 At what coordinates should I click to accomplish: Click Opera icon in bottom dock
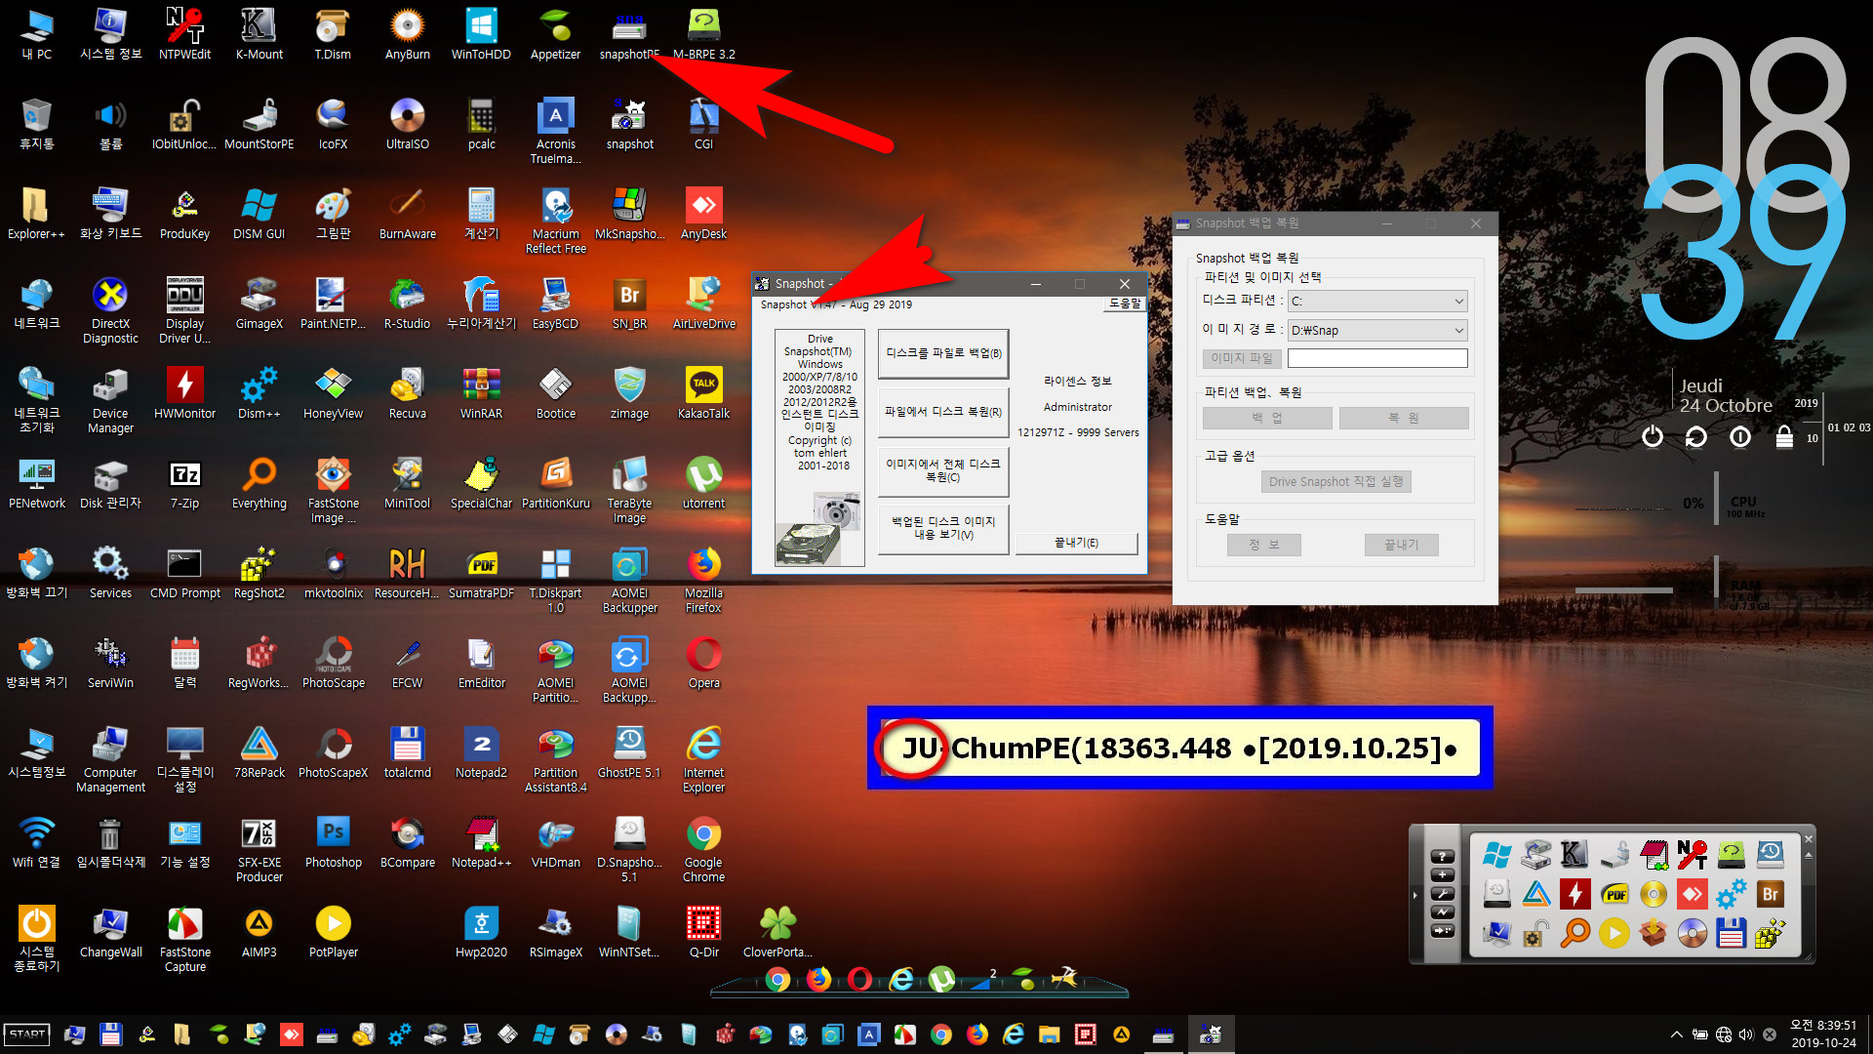coord(859,979)
